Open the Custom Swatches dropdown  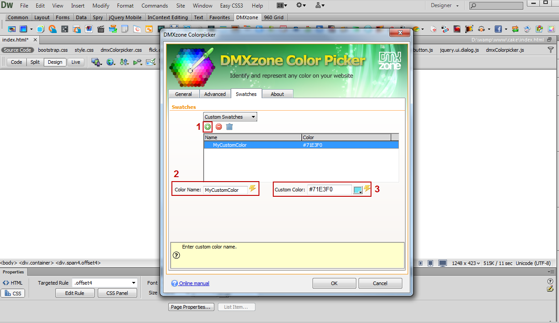tap(230, 117)
